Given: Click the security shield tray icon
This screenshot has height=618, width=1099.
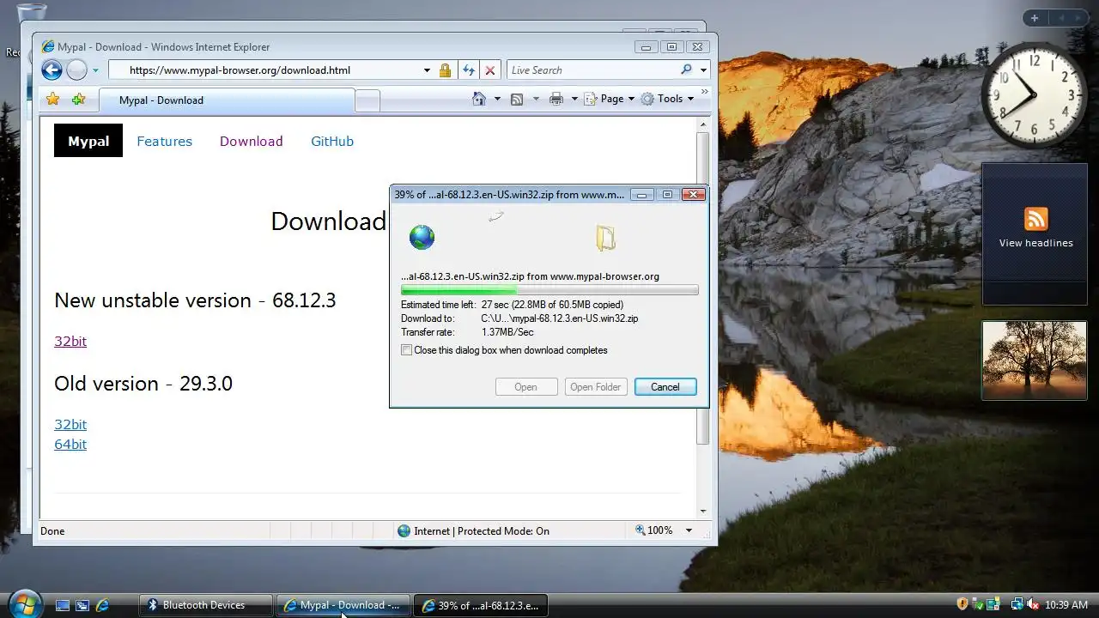Looking at the screenshot, I should click(962, 604).
